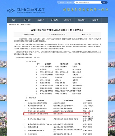Click the magnifier icon in search box
This screenshot has height=136, width=115.
click(x=77, y=2)
